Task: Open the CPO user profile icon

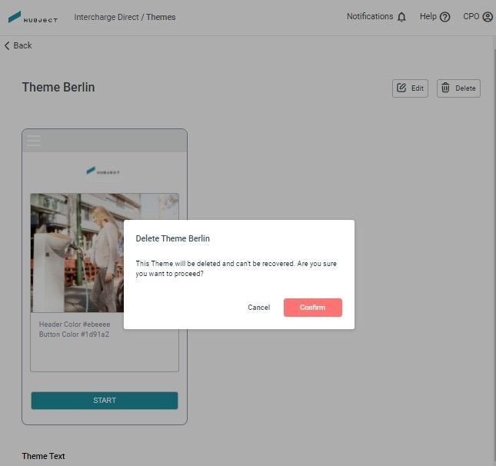Action: (x=488, y=17)
